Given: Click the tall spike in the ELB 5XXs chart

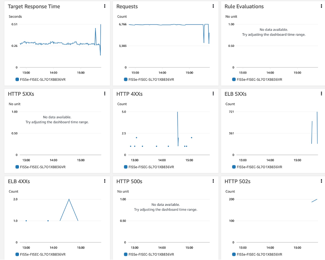Looking at the screenshot, I should (x=317, y=126).
